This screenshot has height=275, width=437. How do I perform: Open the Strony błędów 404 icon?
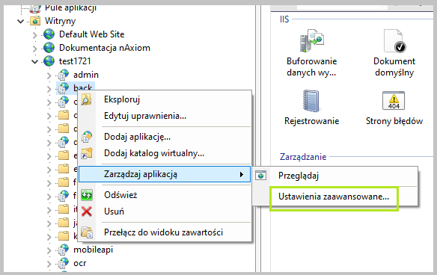[x=394, y=100]
